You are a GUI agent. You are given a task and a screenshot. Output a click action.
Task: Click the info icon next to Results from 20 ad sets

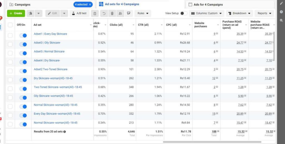click(65, 132)
